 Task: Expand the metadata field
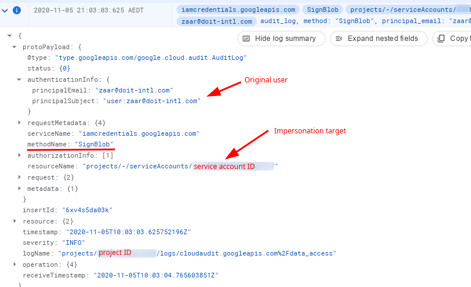pyautogui.click(x=20, y=189)
